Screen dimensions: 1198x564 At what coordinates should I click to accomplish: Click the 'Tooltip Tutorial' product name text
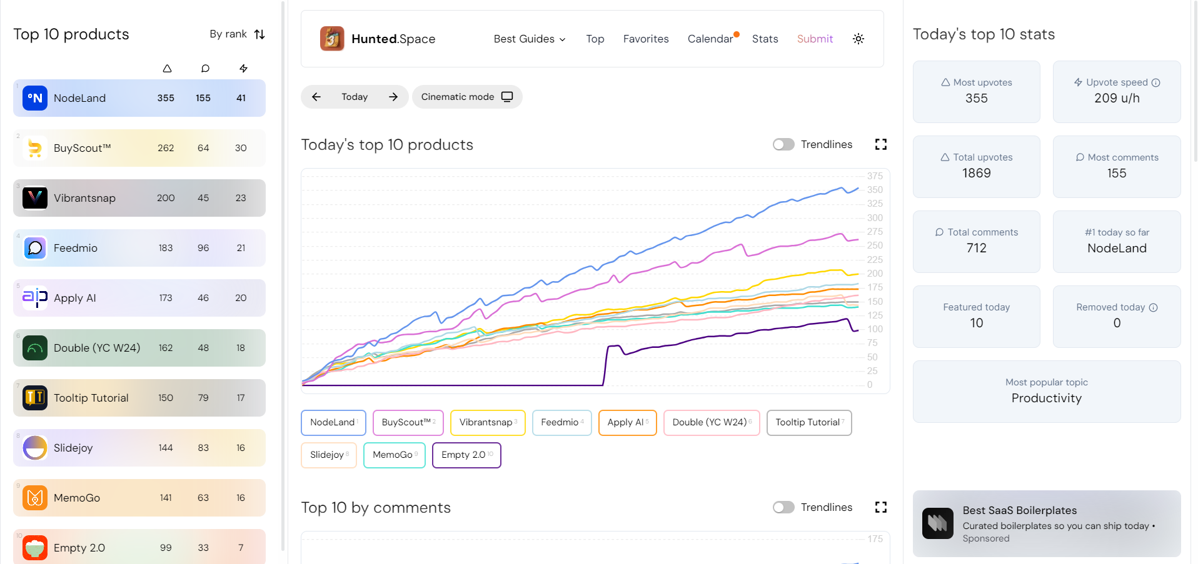(x=91, y=398)
